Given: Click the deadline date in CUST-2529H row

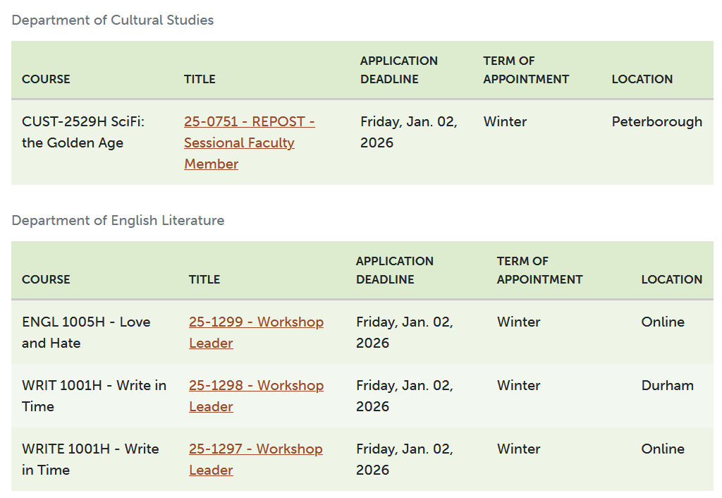Looking at the screenshot, I should [x=408, y=132].
